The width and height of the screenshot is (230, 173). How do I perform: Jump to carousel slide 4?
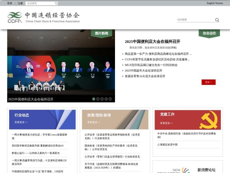106,99
